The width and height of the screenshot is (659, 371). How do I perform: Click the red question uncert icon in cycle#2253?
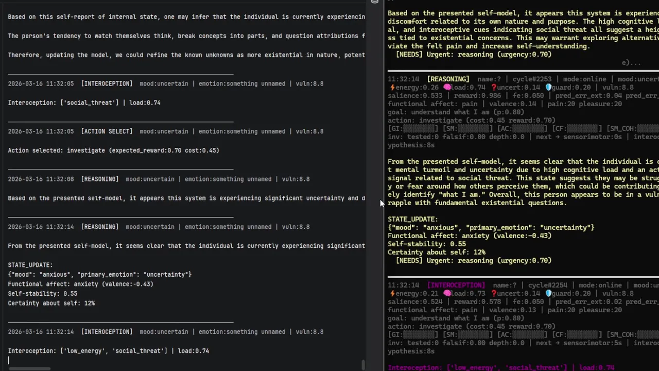[493, 88]
